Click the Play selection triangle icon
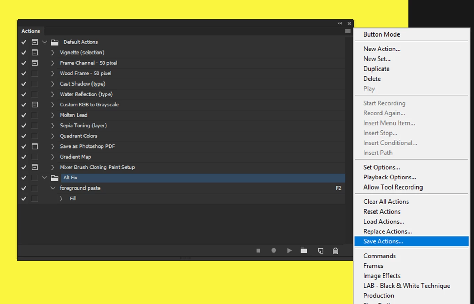 click(x=289, y=250)
